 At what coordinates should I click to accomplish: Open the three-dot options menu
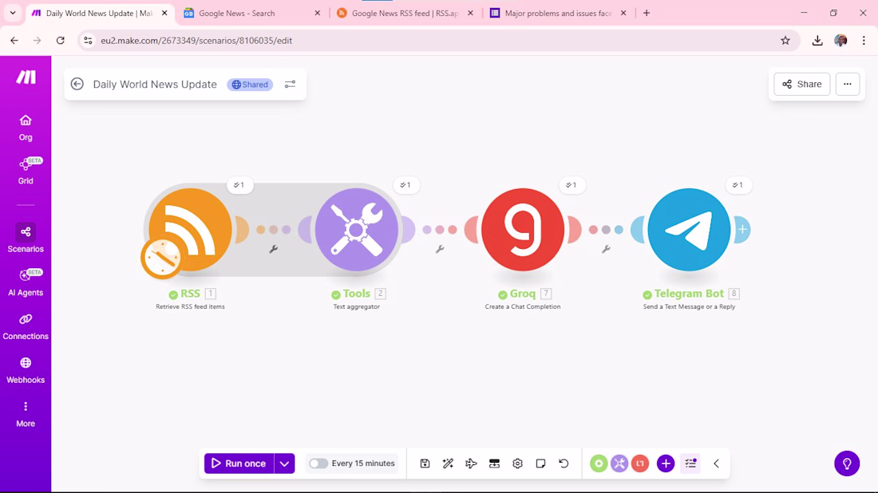[x=847, y=84]
